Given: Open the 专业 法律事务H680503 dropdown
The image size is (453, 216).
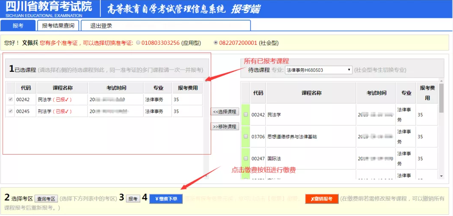Looking at the screenshot, I should click(319, 70).
